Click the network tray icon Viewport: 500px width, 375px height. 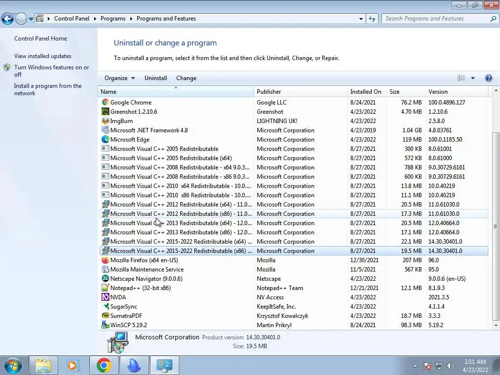[x=439, y=366]
